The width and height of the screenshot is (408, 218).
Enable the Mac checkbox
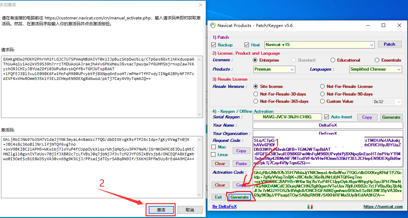214,147
